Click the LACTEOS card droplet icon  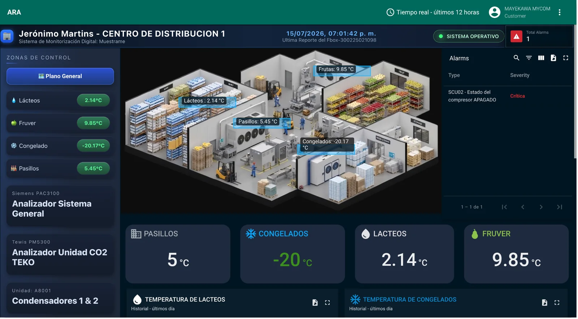(366, 234)
